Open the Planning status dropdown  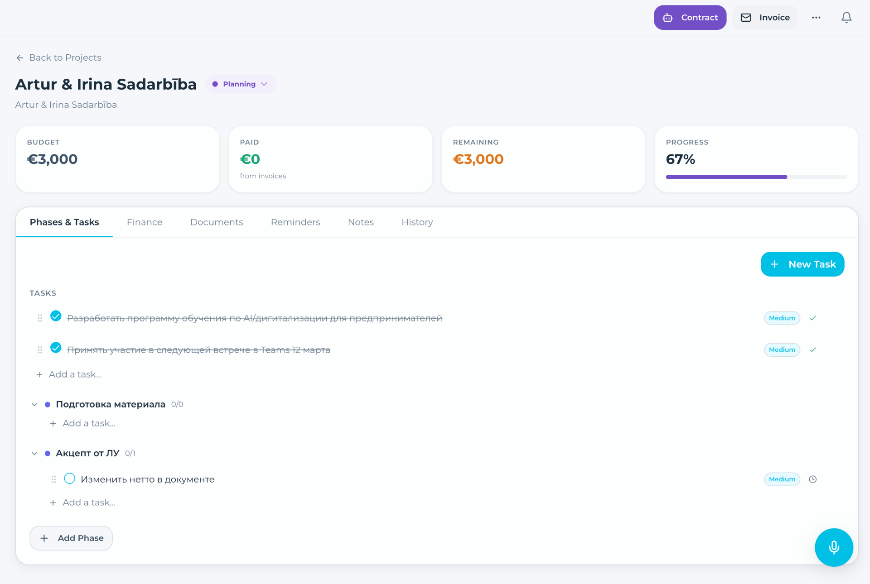pyautogui.click(x=241, y=84)
